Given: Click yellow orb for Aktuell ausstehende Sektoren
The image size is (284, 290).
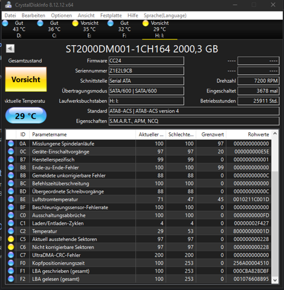Looking at the screenshot, I should pyautogui.click(x=11, y=239).
